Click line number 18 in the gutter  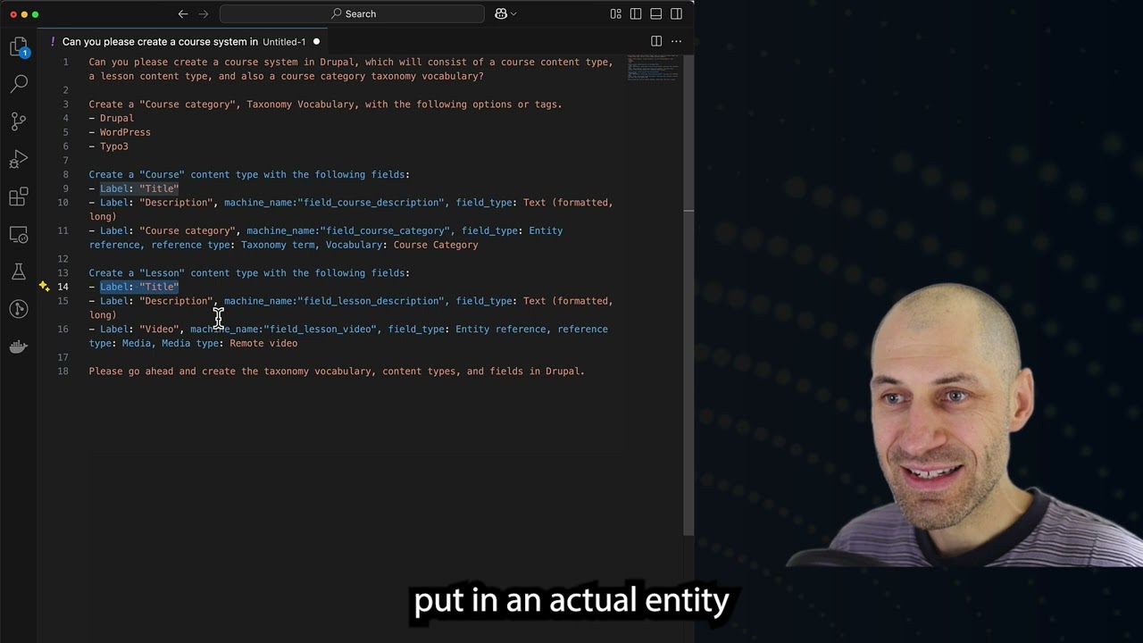(x=63, y=372)
